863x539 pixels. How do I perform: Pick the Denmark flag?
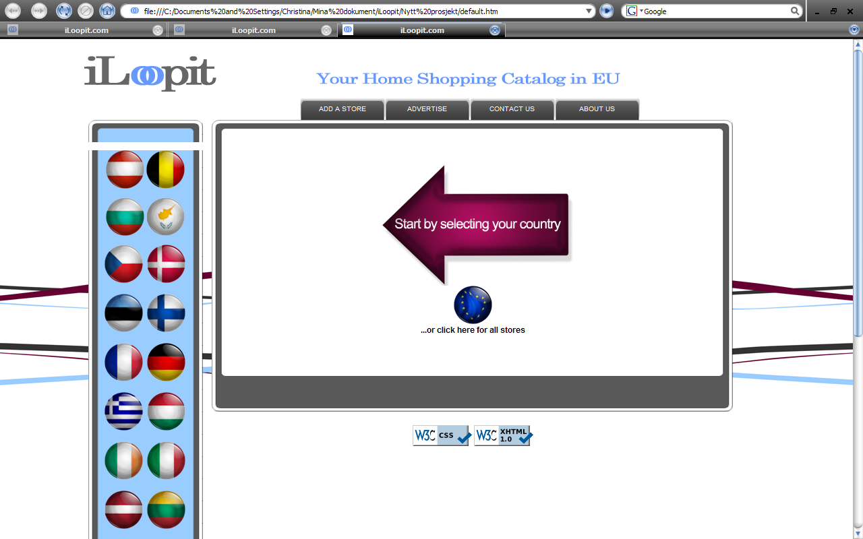click(166, 263)
